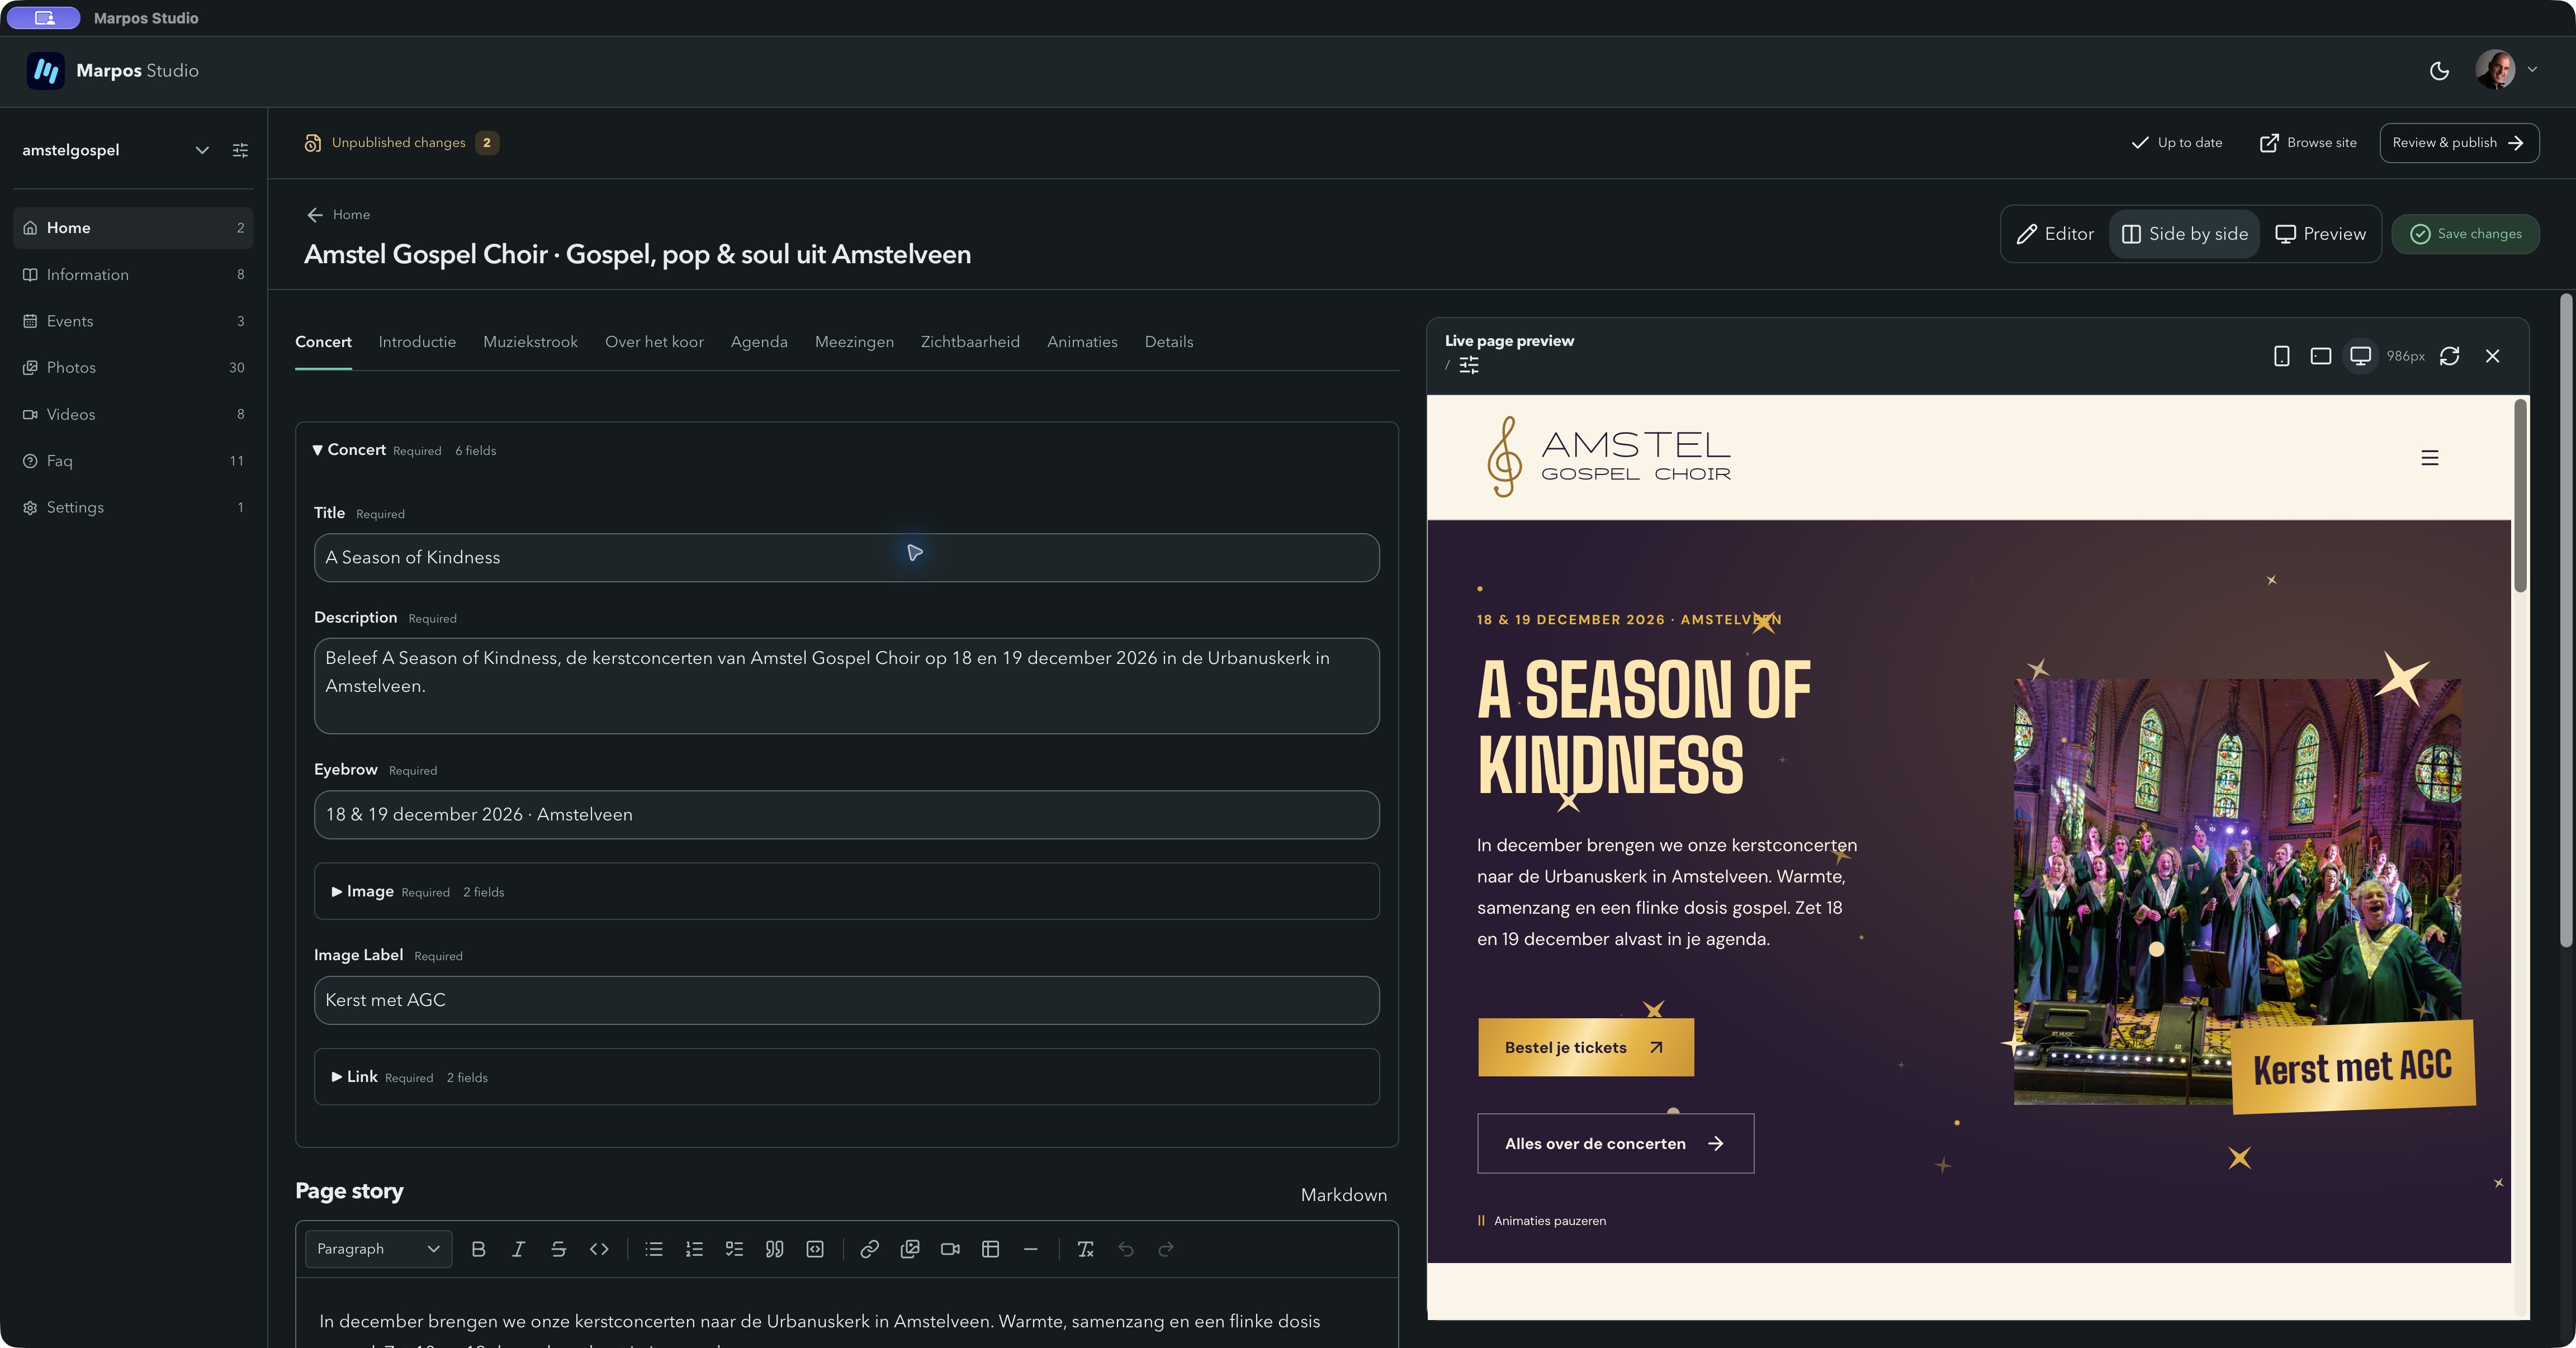
Task: Apply italic formatting in Page story
Action: pos(518,1249)
